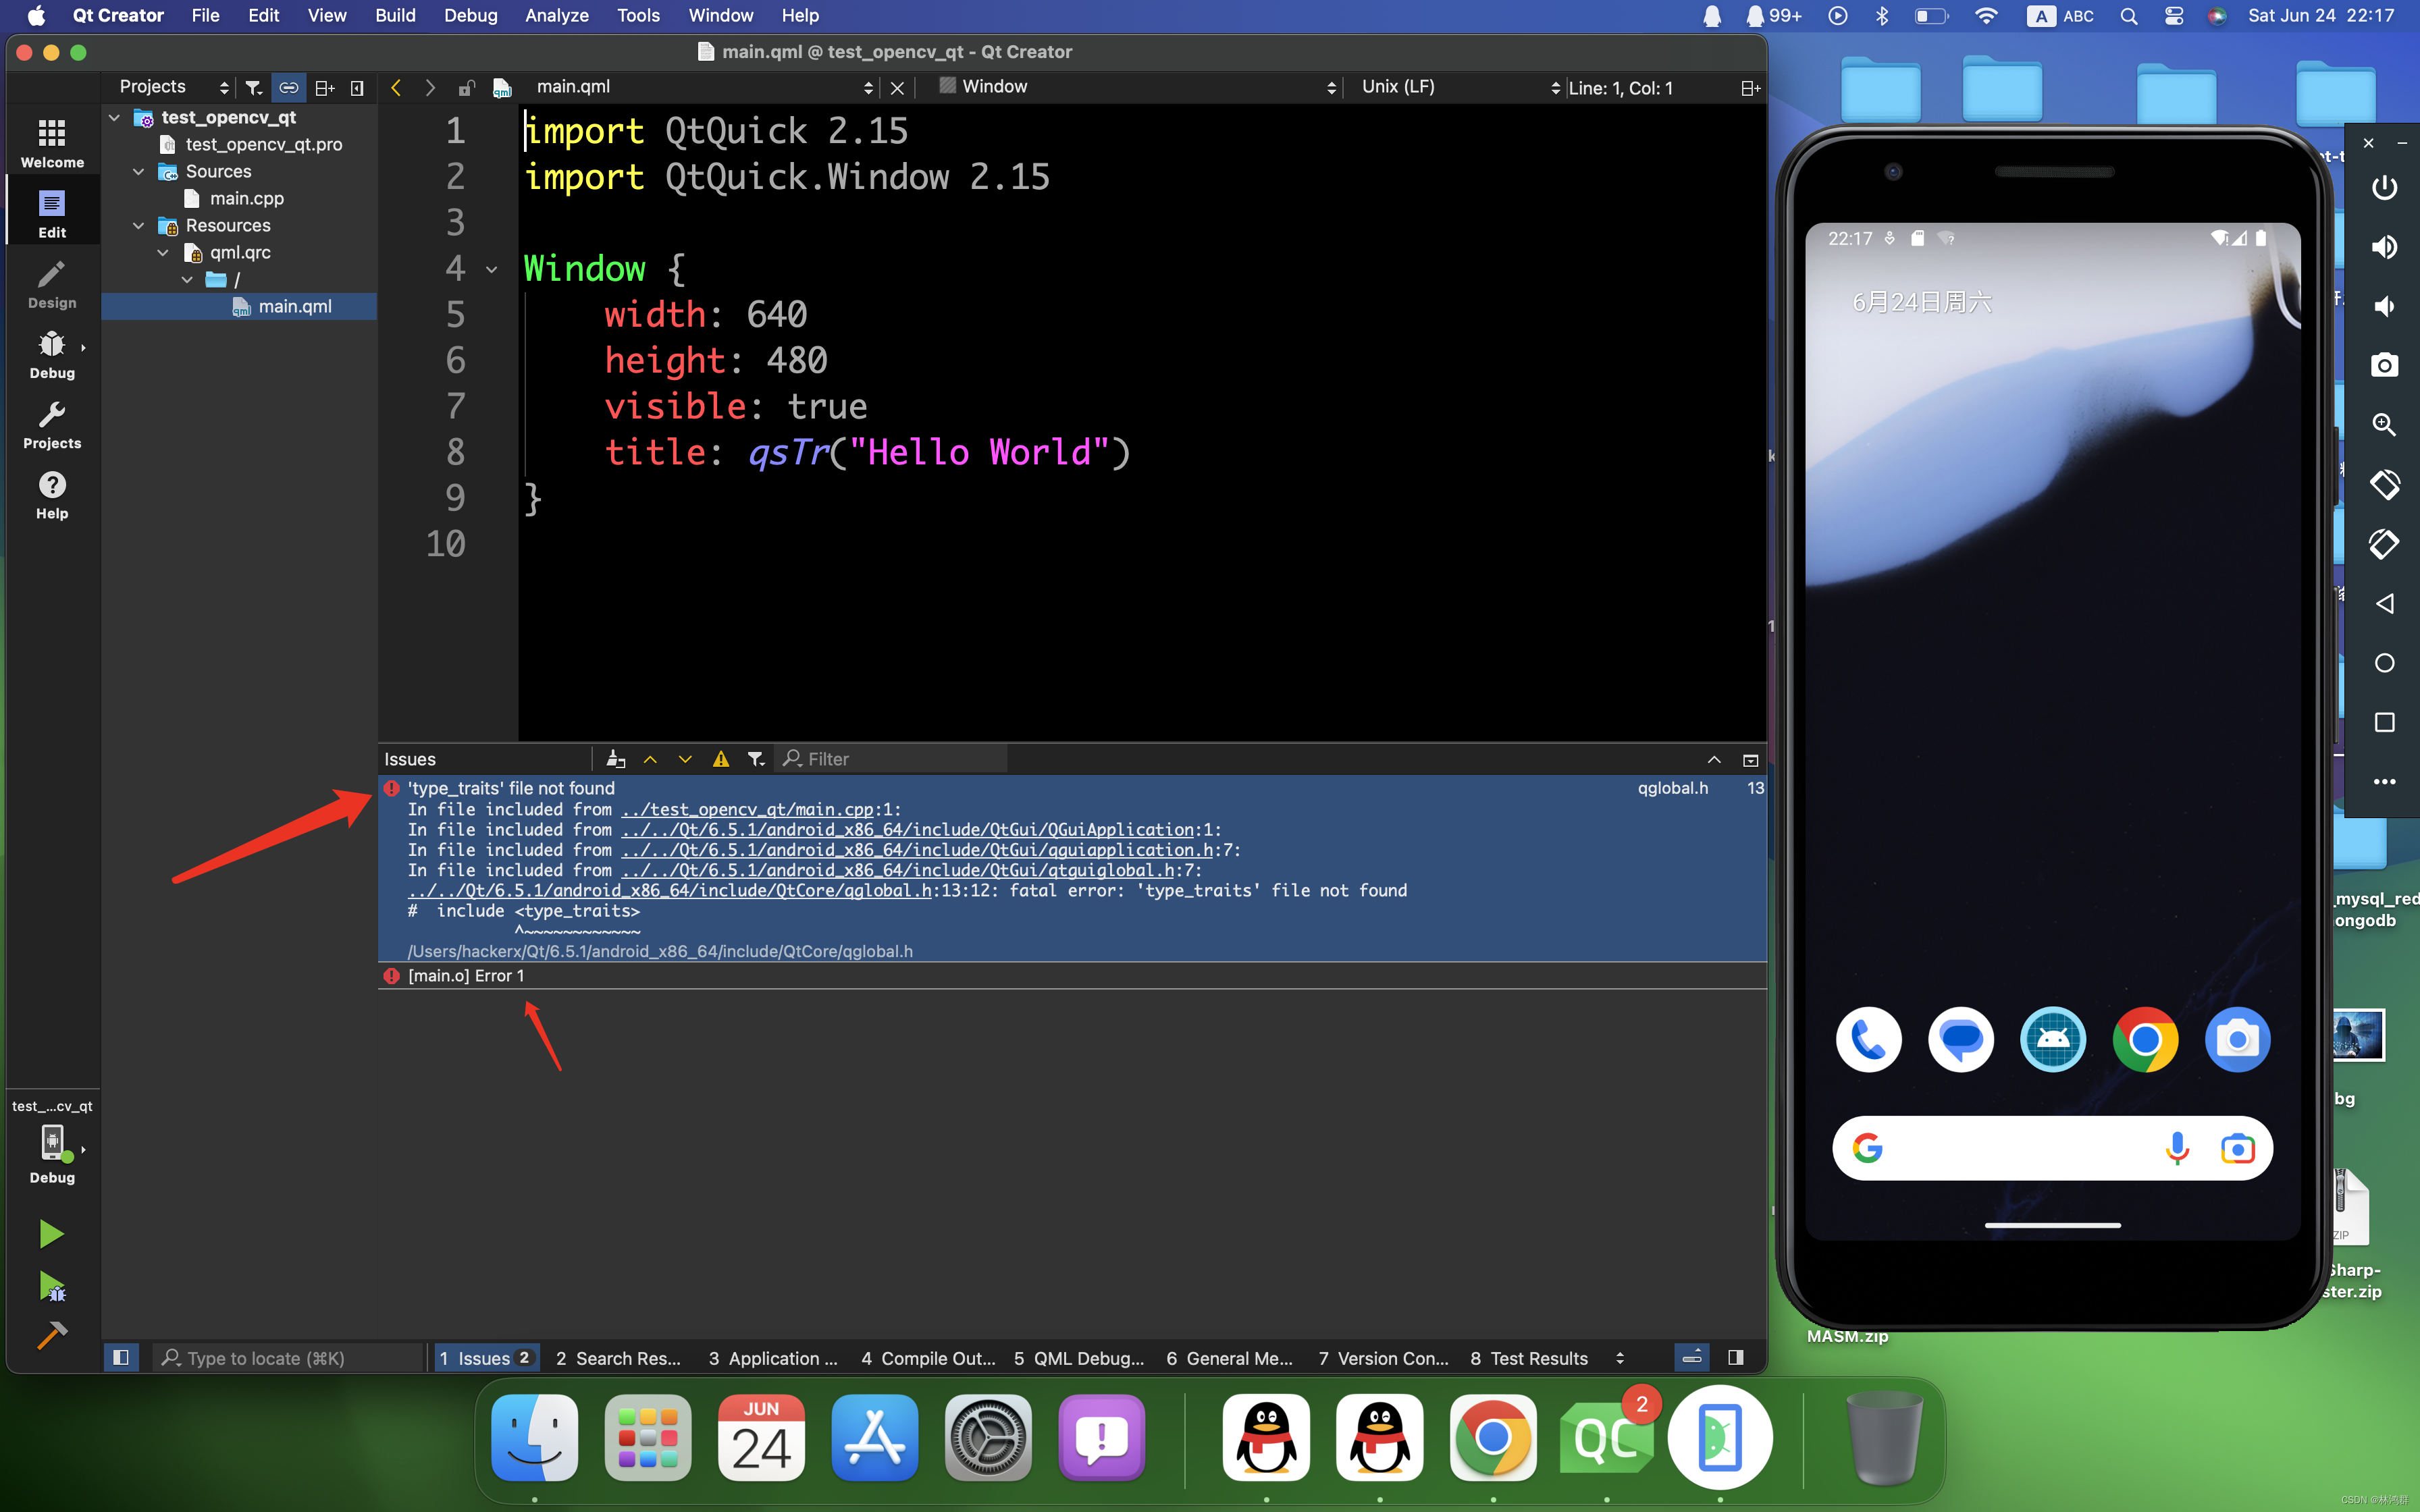
Task: Toggle warnings display in Issues
Action: 721,759
